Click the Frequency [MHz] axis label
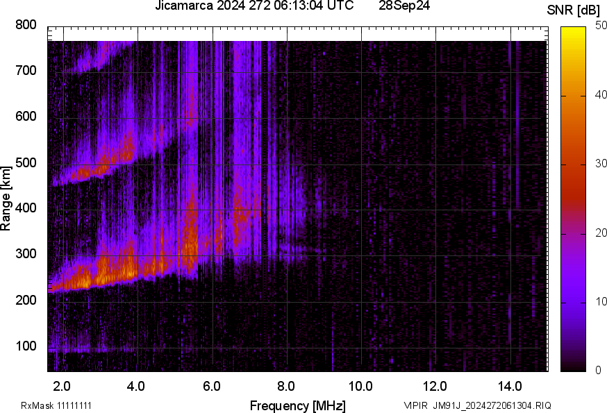The width and height of the screenshot is (607, 413). click(x=297, y=405)
